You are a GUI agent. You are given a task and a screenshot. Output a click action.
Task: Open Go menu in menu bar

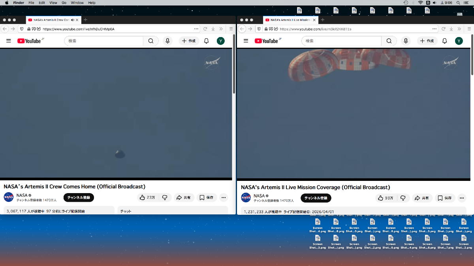[x=64, y=3]
